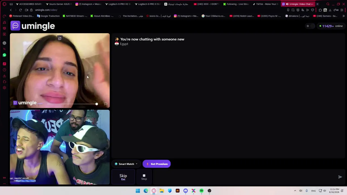Open sidebar settings gear icon
Screen dimensions: 347x195
(x=4, y=88)
